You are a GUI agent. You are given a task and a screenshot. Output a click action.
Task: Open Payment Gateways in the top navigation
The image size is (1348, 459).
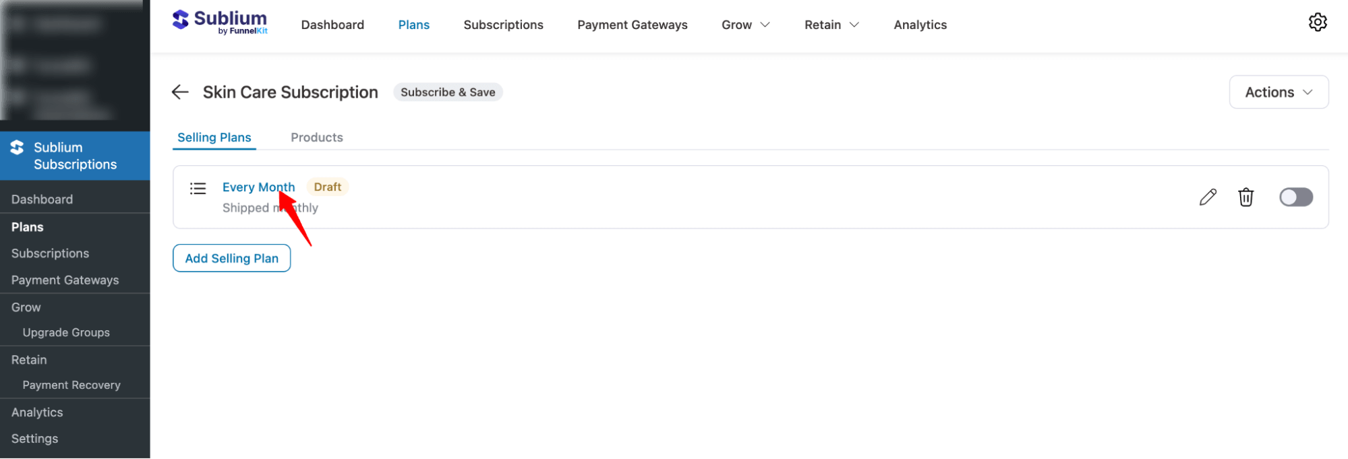[x=633, y=25]
